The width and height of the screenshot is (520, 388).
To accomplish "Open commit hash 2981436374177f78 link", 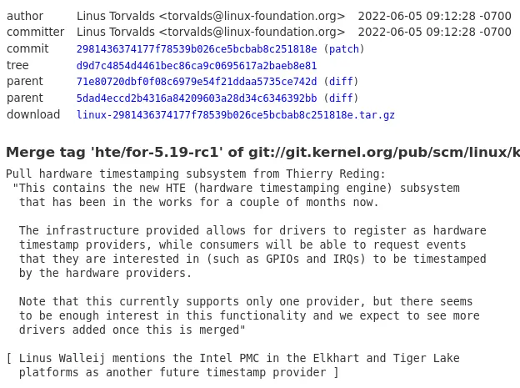I will pyautogui.click(x=197, y=49).
